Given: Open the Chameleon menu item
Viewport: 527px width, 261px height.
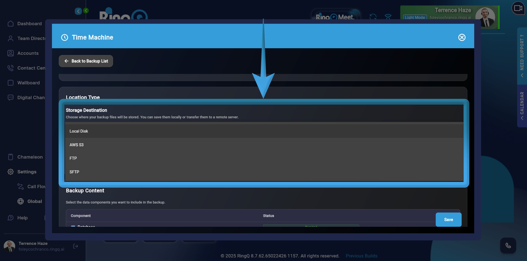Looking at the screenshot, I should [10, 157].
